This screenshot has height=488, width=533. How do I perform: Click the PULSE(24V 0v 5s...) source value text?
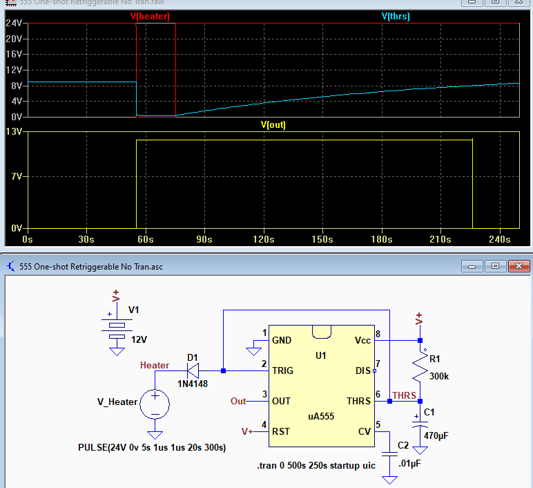[x=152, y=447]
